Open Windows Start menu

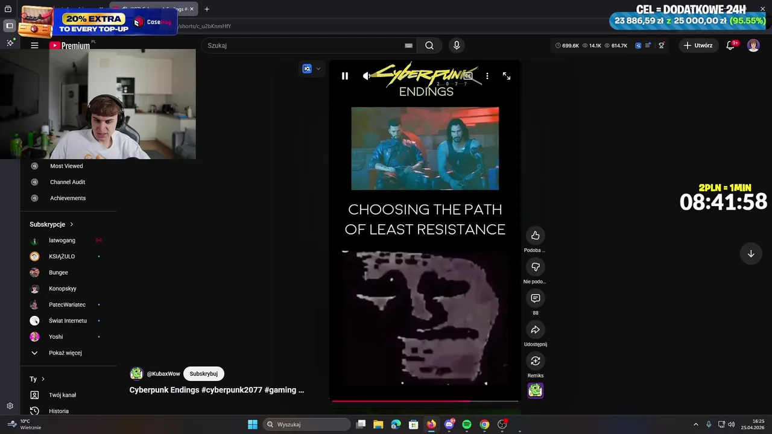(253, 424)
